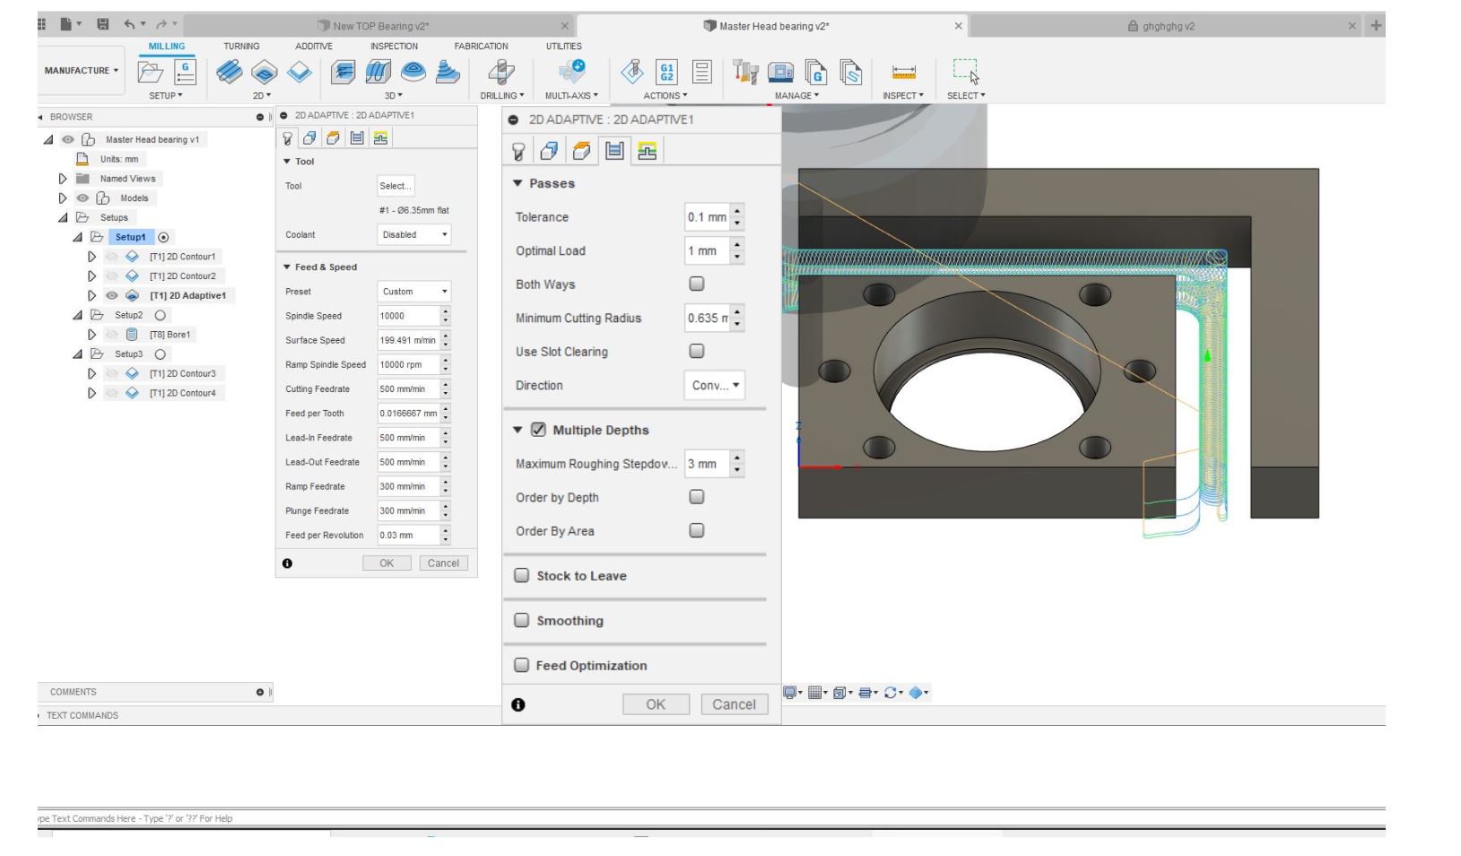Click the Simulate icon in ACTIONS group
The height and width of the screenshot is (856, 1461).
pyautogui.click(x=632, y=72)
